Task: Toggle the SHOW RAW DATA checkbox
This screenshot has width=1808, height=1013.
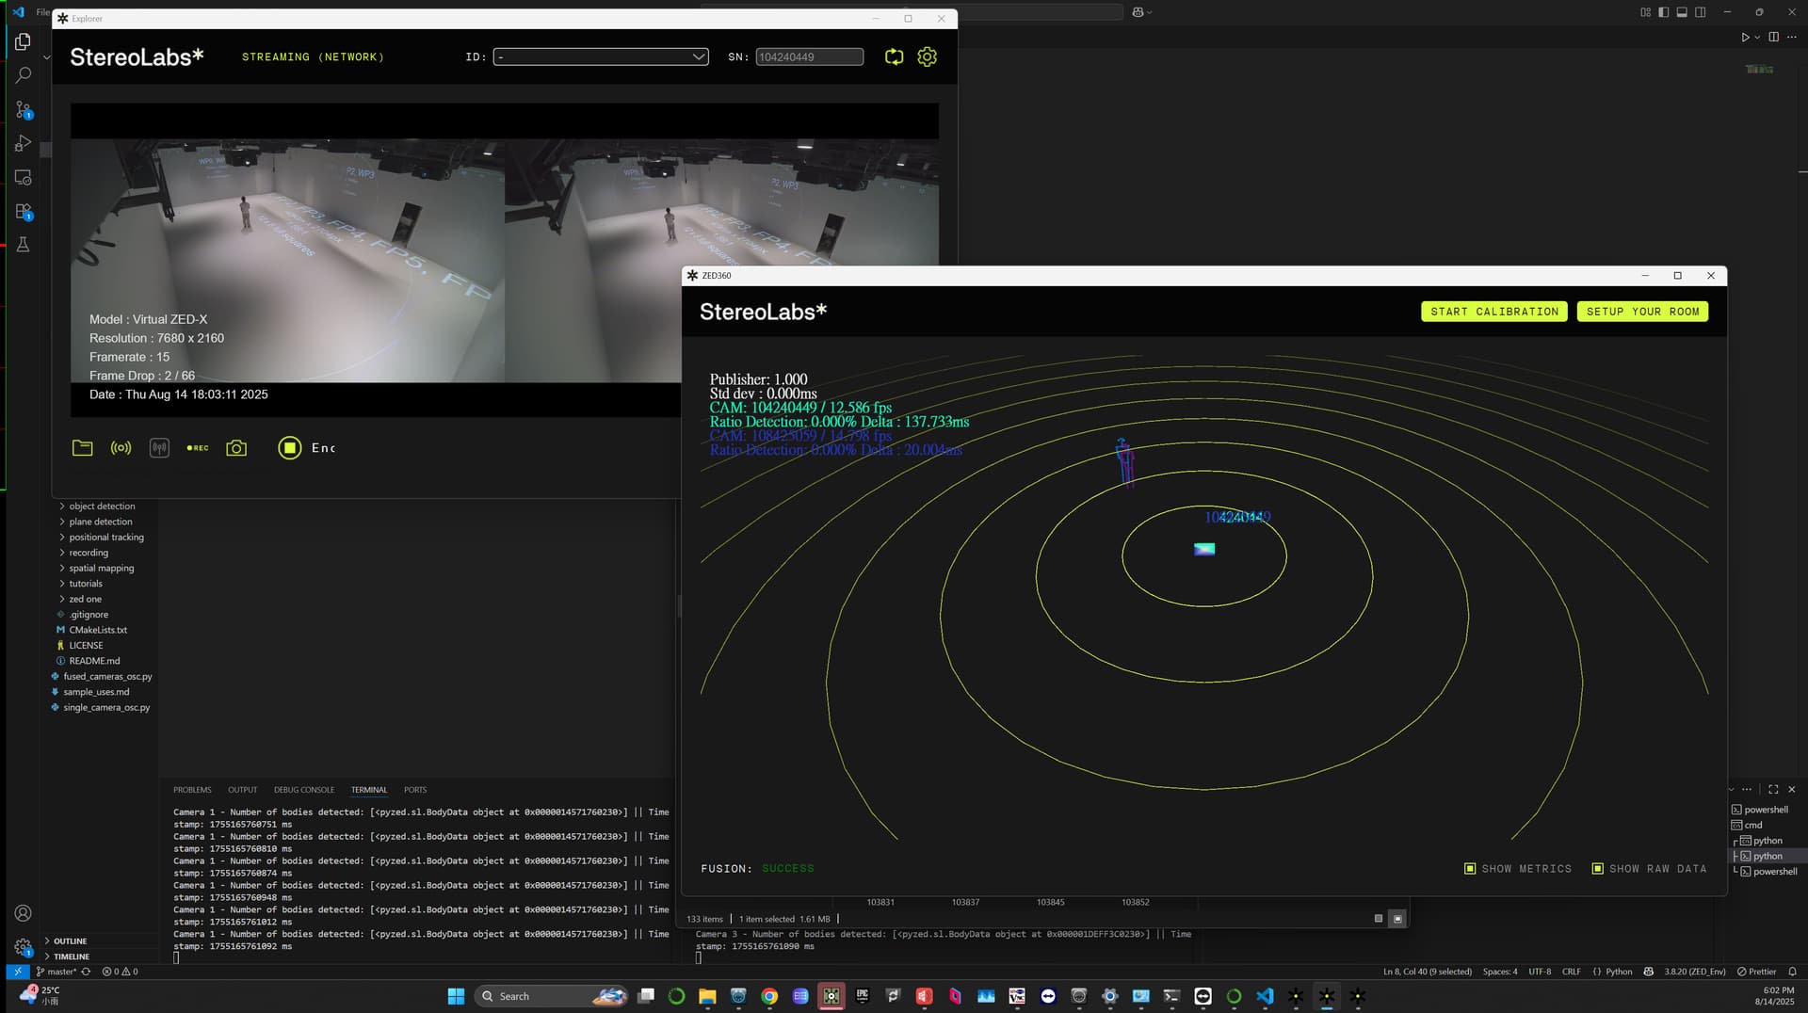Action: coord(1597,869)
